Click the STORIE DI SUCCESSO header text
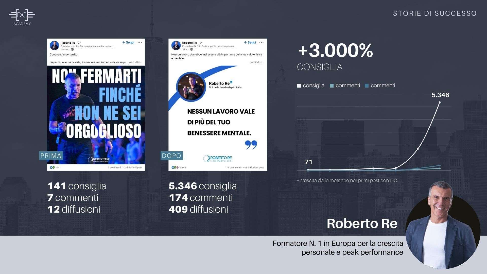Screen dimensions: 487x274 point(435,13)
